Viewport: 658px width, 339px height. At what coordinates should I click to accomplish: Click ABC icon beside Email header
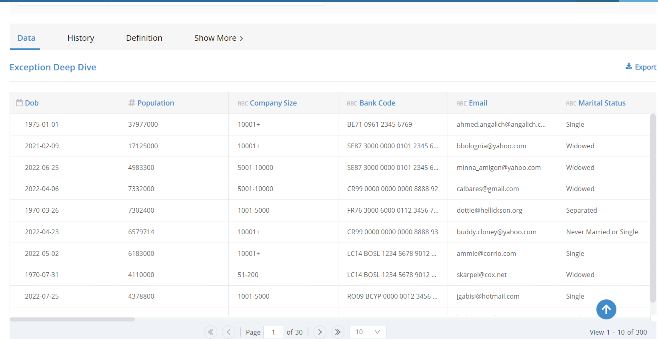462,104
